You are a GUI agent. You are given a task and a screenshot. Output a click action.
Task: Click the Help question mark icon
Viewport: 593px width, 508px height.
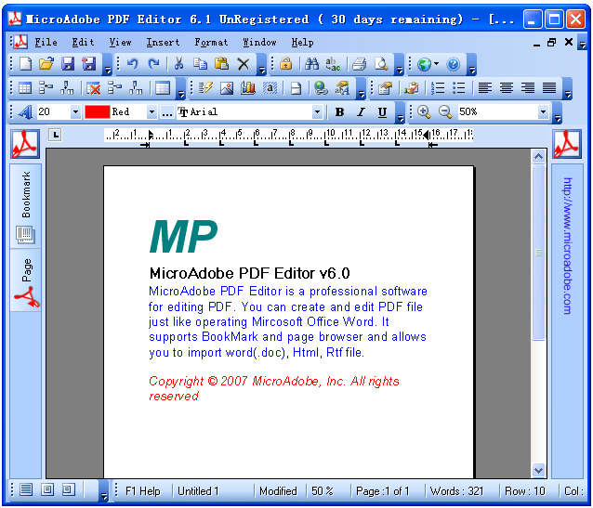[x=453, y=64]
